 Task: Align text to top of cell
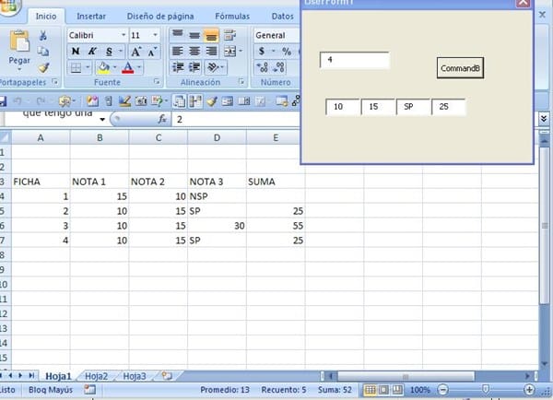177,35
